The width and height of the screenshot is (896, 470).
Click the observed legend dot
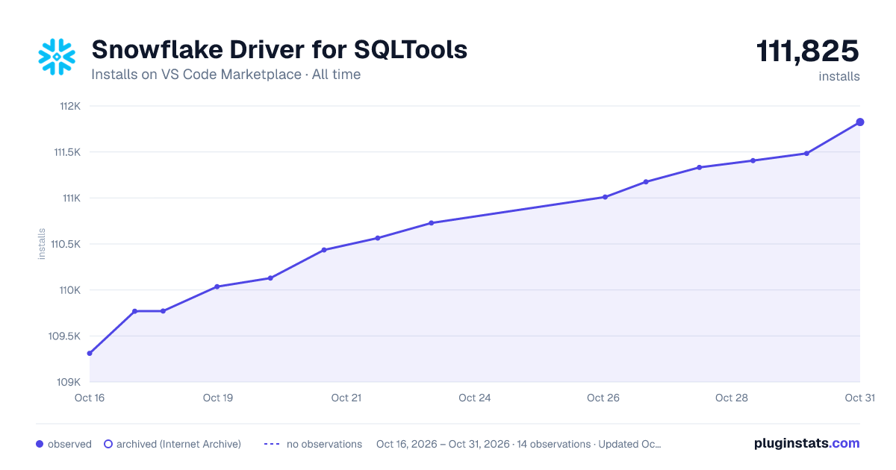click(x=40, y=444)
